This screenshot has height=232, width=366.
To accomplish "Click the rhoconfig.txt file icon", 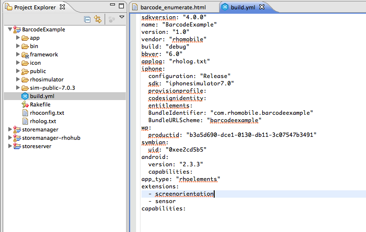I will pyautogui.click(x=25, y=113).
